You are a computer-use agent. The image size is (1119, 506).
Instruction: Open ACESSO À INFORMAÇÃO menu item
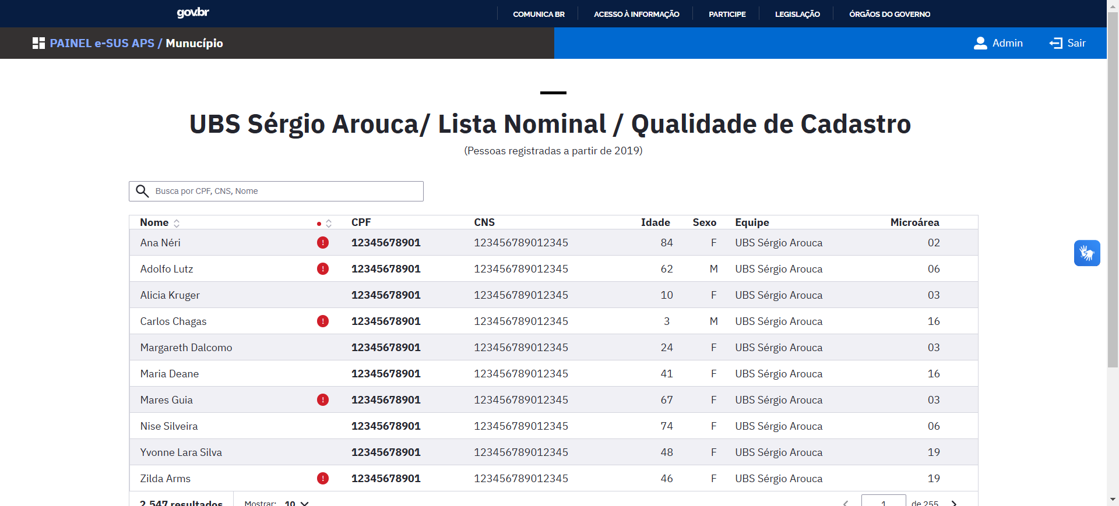click(636, 14)
